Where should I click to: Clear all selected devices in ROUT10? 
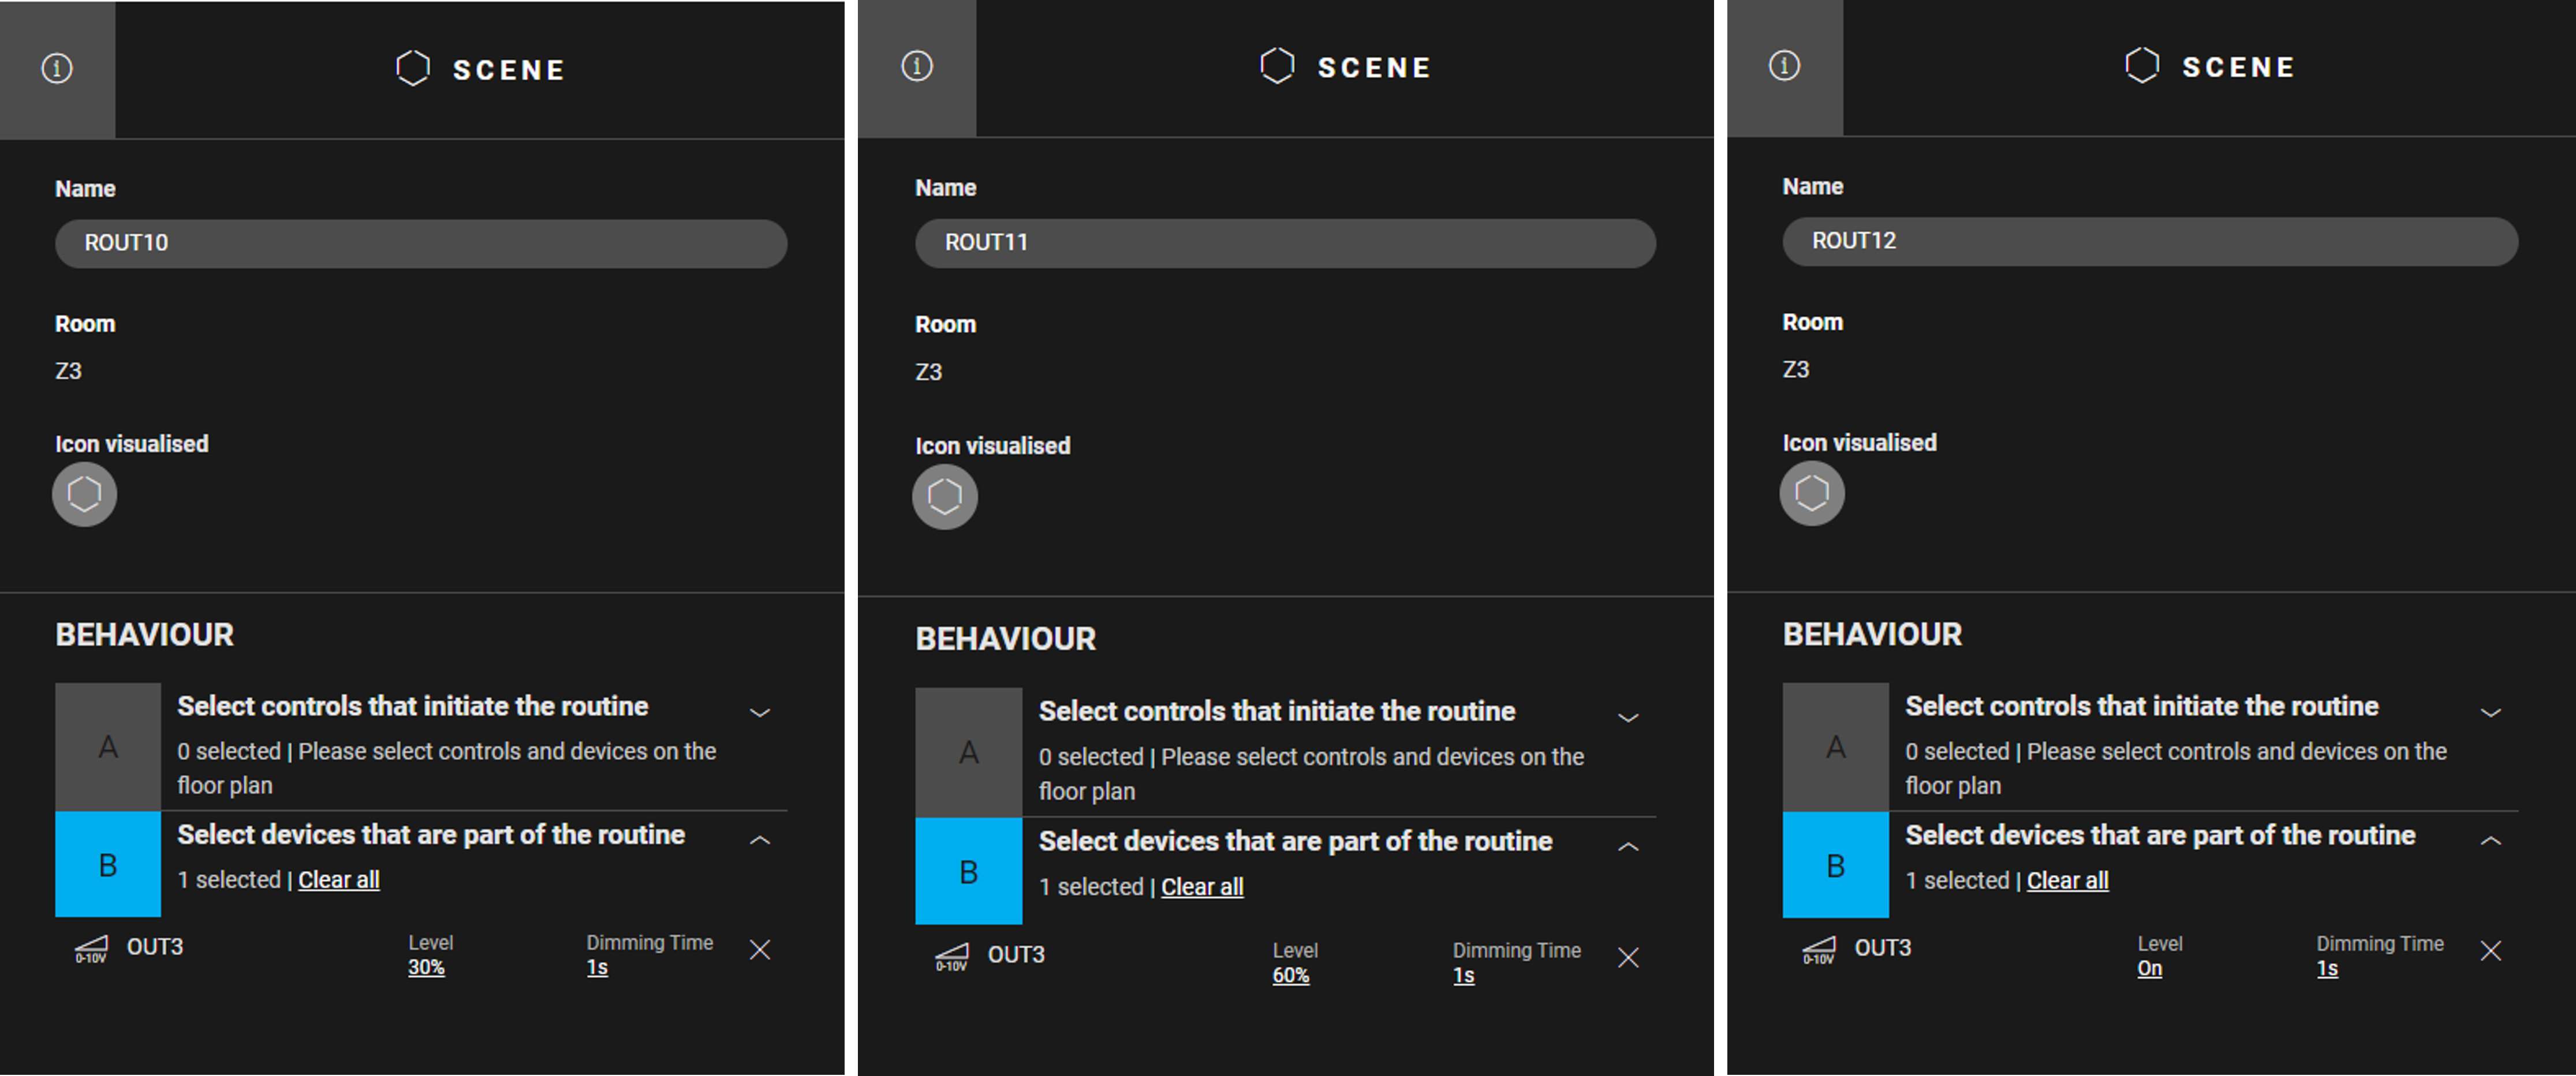339,880
